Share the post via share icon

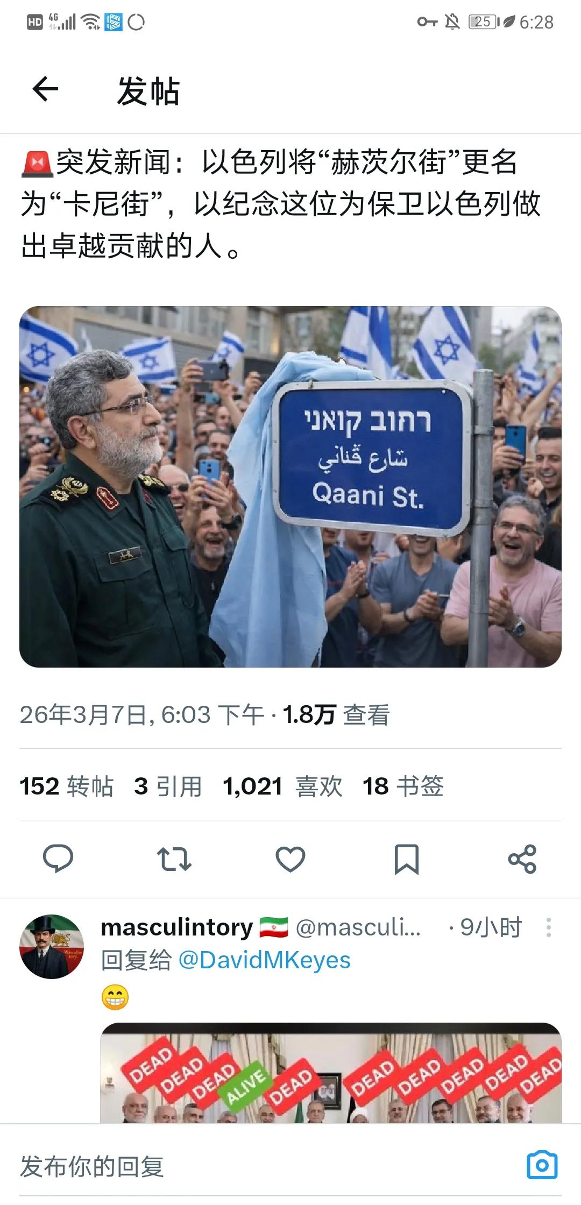pyautogui.click(x=522, y=859)
